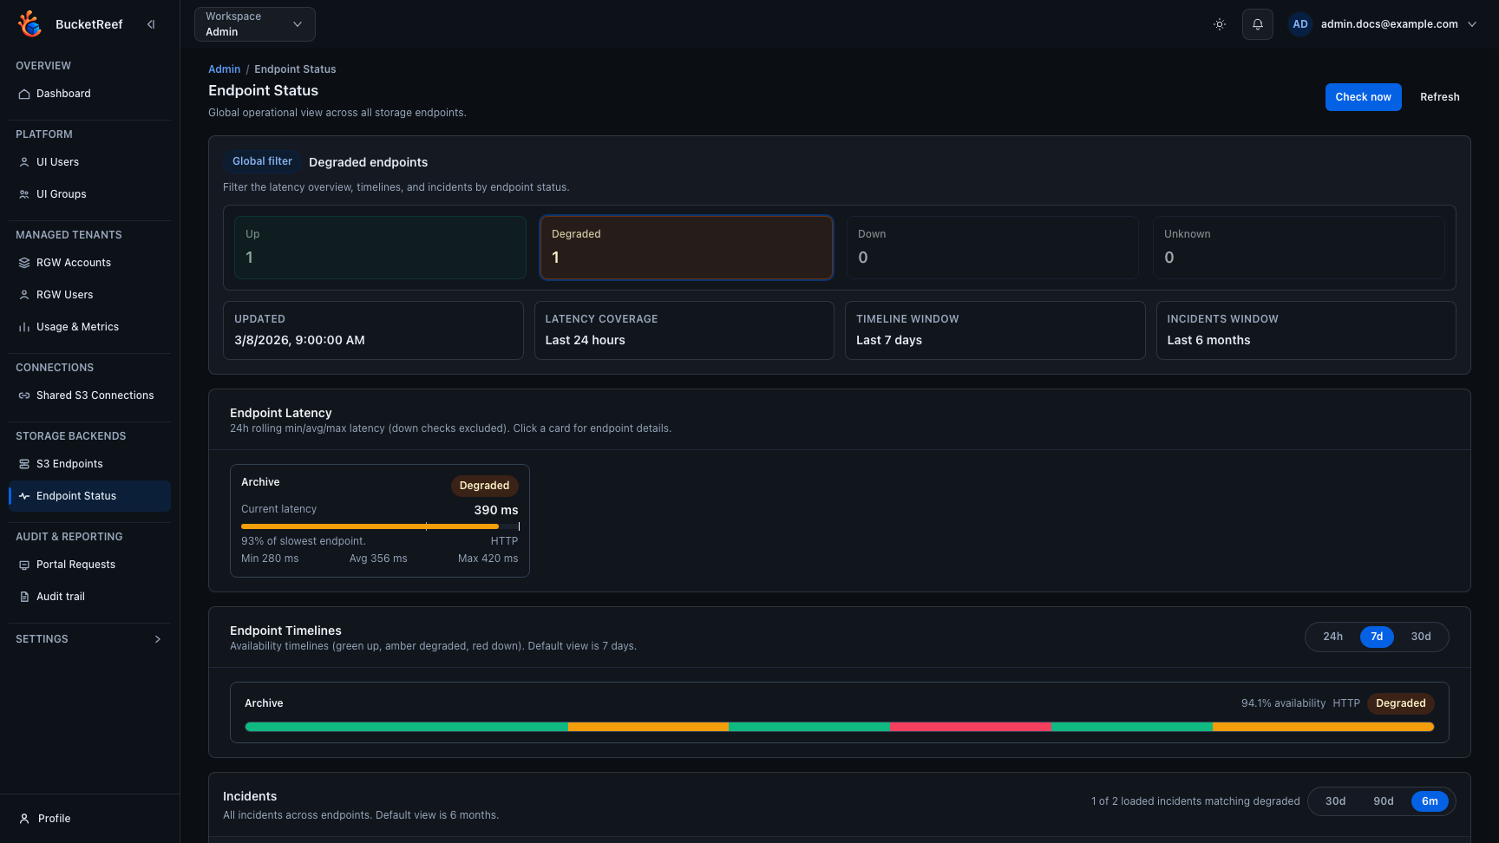This screenshot has height=843, width=1499.
Task: Open S3 Endpoints page
Action: click(89, 464)
